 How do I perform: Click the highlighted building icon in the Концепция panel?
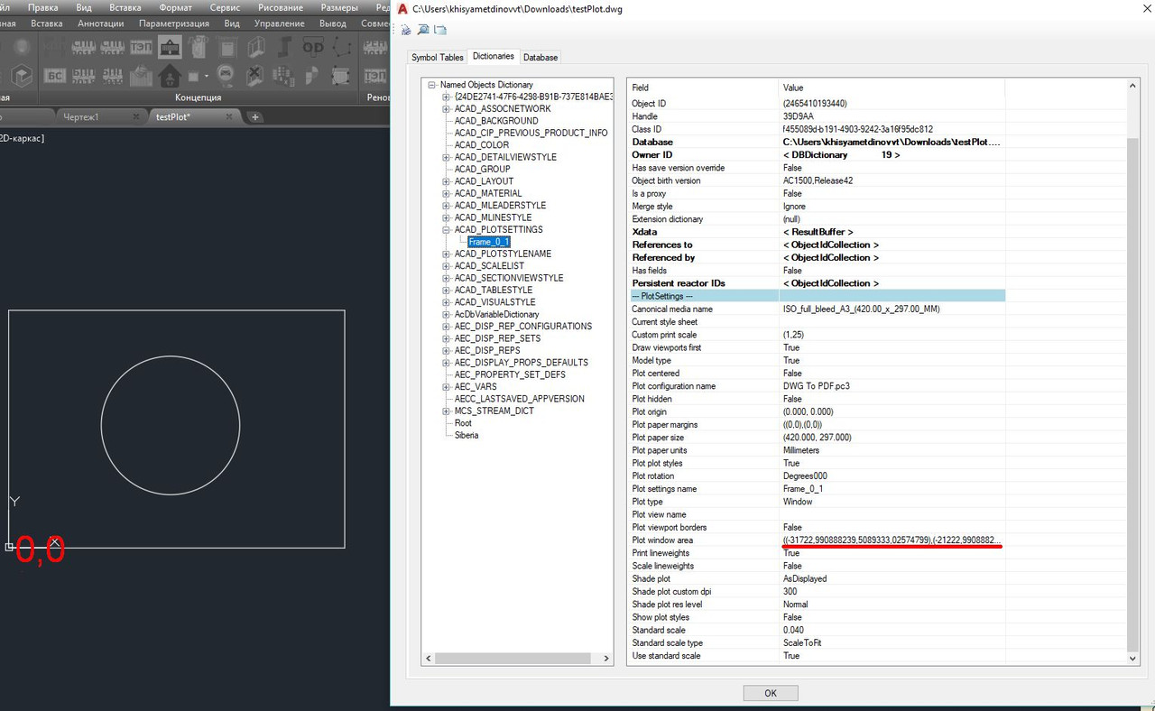point(170,46)
